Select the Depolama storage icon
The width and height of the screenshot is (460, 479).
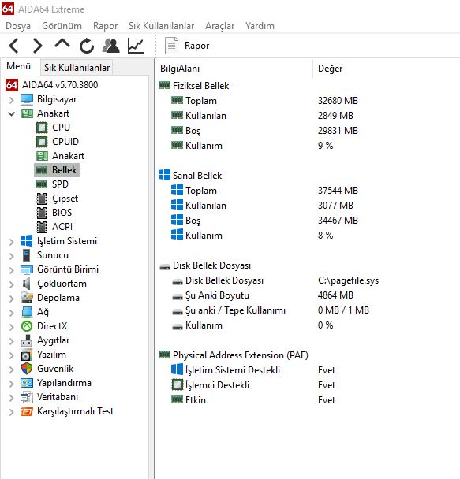click(x=27, y=298)
